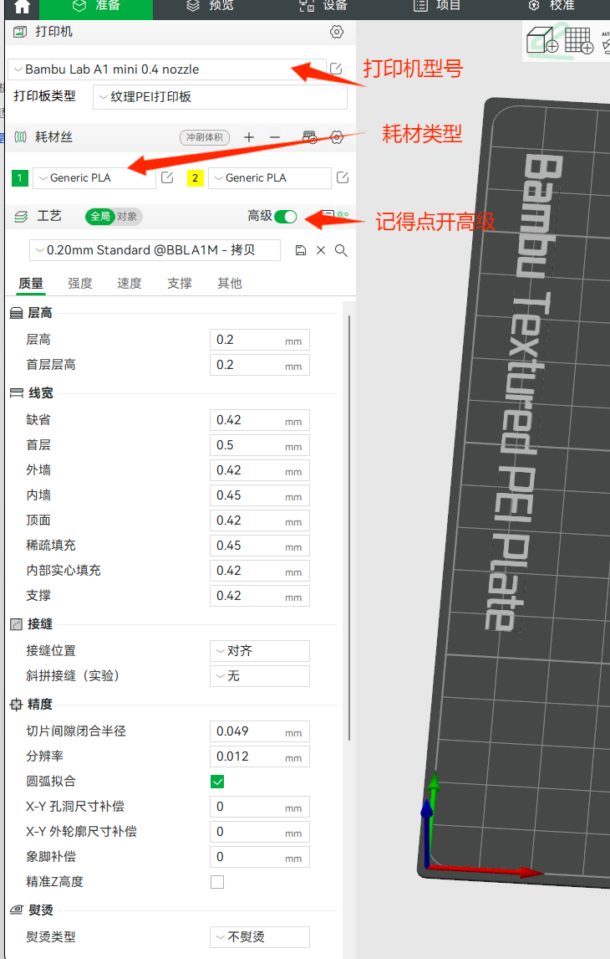Click the settings panel vertical scrollbar
Screen dimensions: 610x959
[349, 528]
